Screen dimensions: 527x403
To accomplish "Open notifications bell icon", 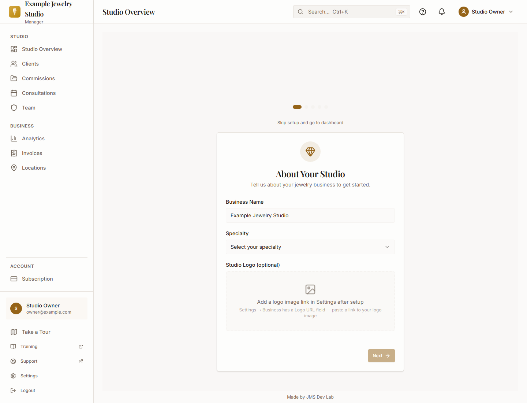I will 442,12.
